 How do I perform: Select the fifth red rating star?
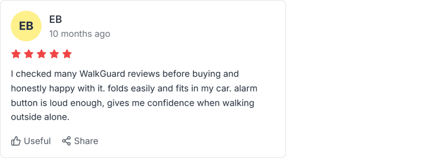click(67, 54)
